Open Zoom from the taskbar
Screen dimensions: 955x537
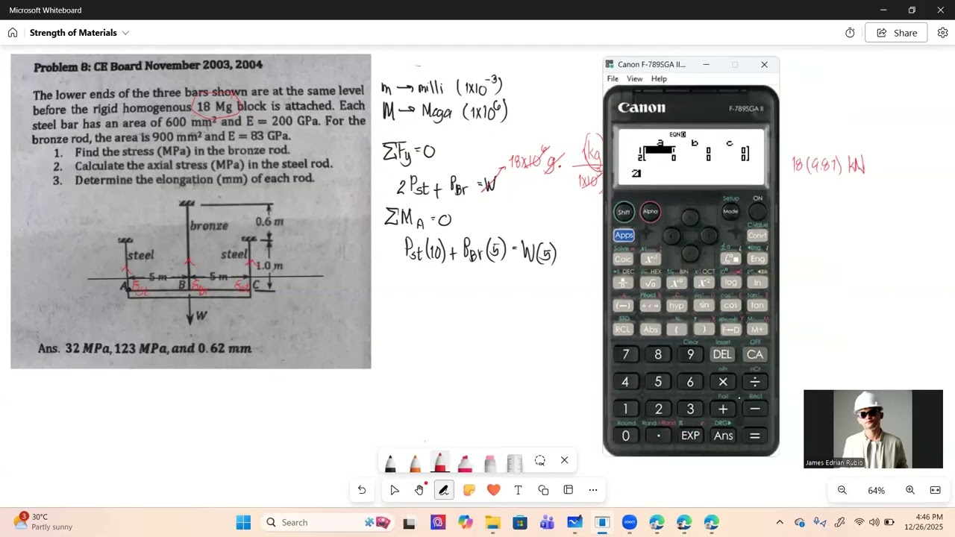(x=629, y=522)
